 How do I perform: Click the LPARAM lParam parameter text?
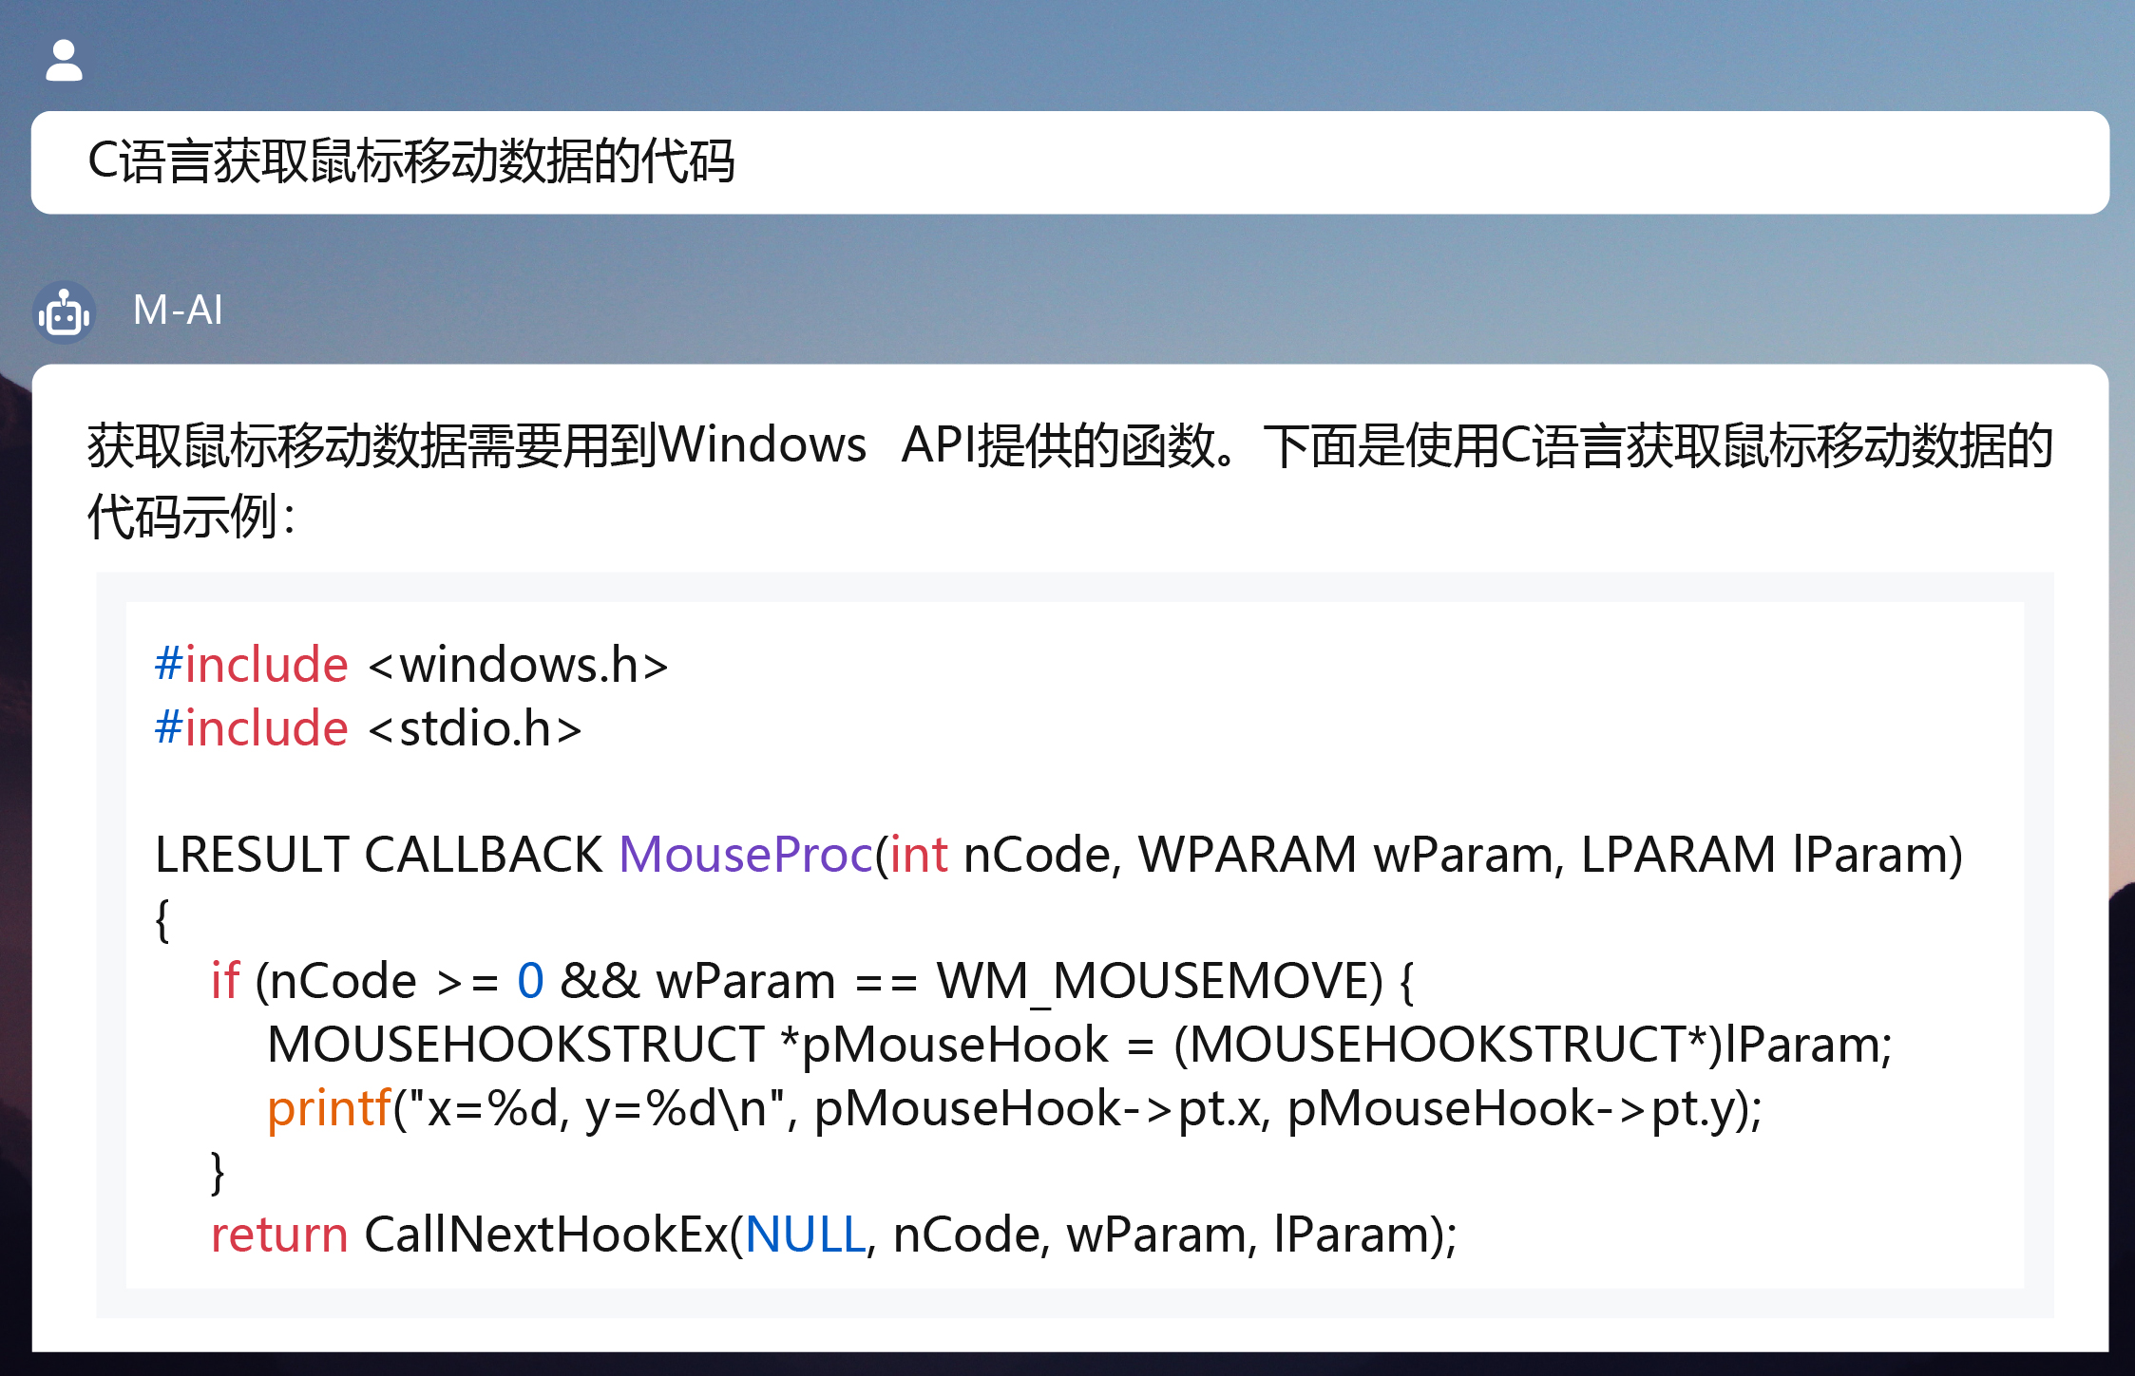(x=1771, y=854)
